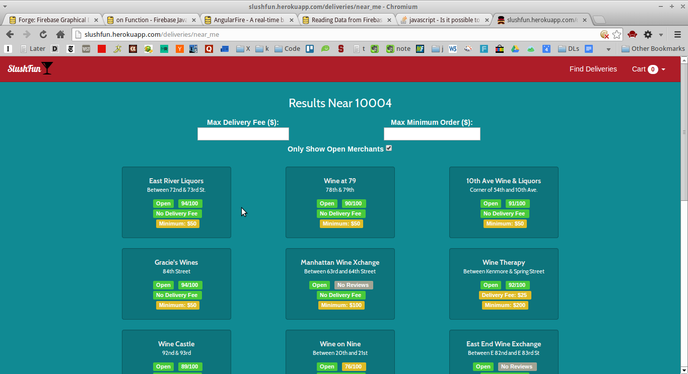The width and height of the screenshot is (688, 374).
Task: Open the Hacker News 'Y' bookmark
Action: click(x=180, y=49)
